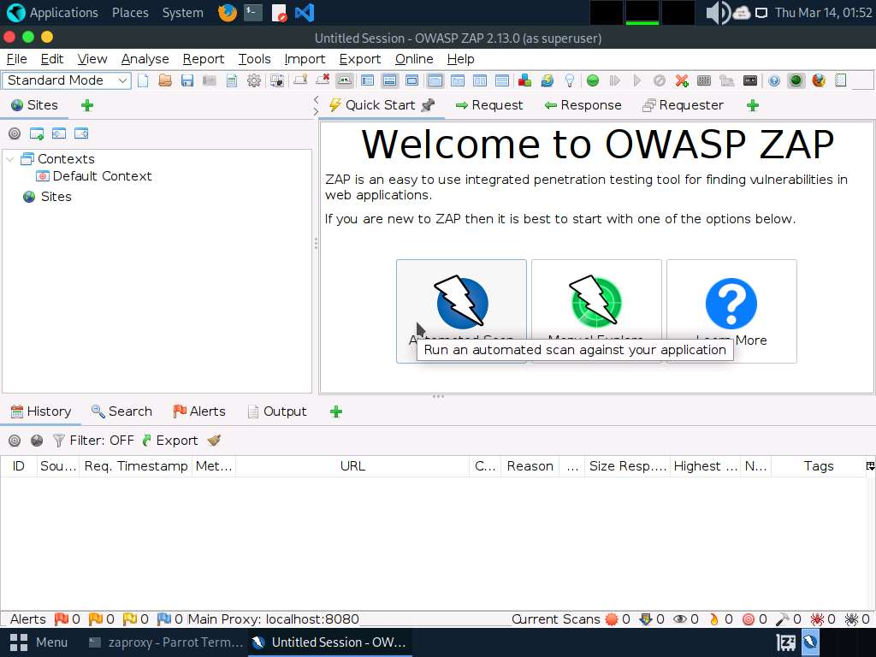Open the system volume speaker control

[716, 13]
